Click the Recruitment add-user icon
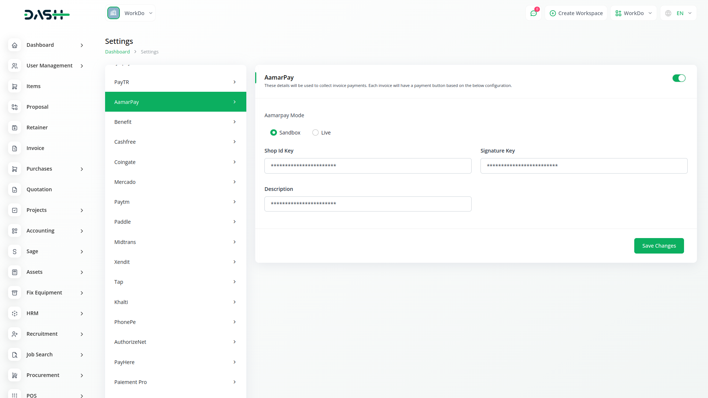This screenshot has height=398, width=708. coord(15,334)
